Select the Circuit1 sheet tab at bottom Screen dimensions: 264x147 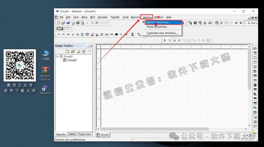(x=103, y=135)
